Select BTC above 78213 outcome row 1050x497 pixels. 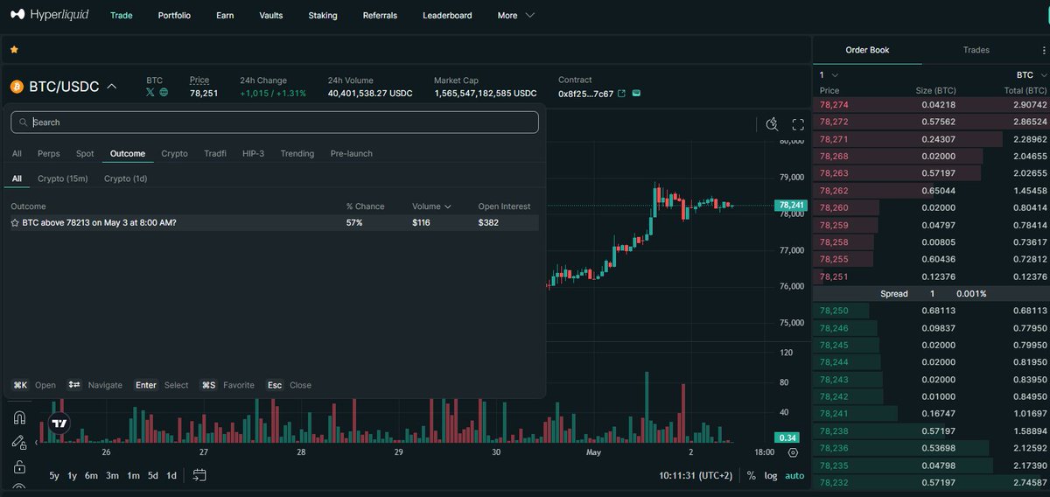pos(275,222)
